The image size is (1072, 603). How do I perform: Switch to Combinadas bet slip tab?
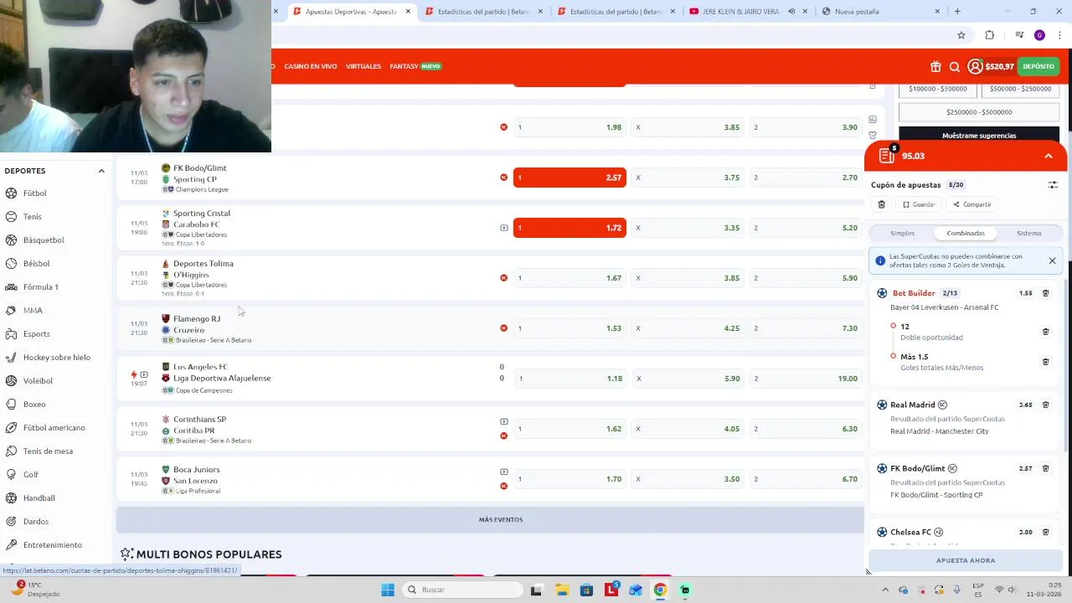pyautogui.click(x=965, y=234)
